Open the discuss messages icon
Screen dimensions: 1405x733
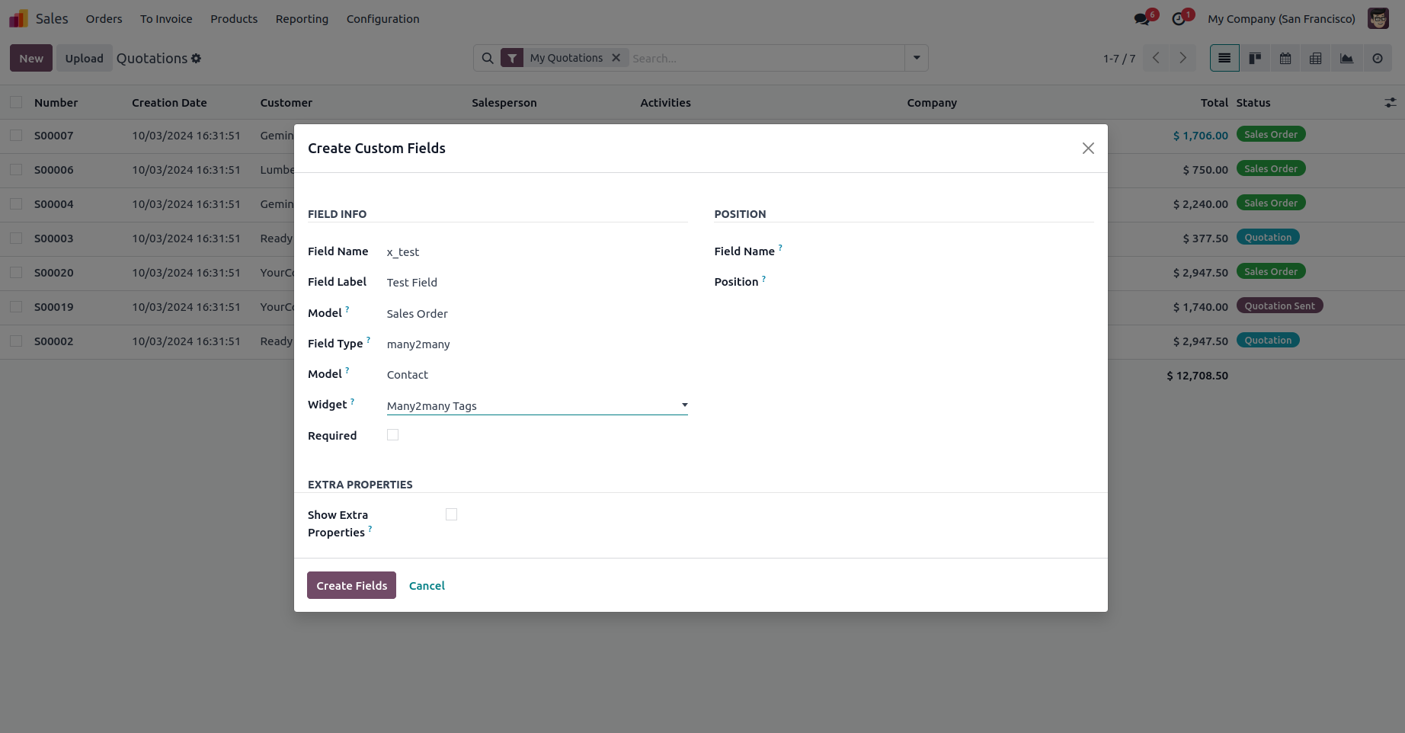pyautogui.click(x=1141, y=19)
